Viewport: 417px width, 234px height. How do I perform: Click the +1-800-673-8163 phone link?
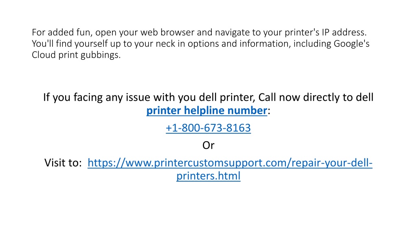pyautogui.click(x=208, y=128)
